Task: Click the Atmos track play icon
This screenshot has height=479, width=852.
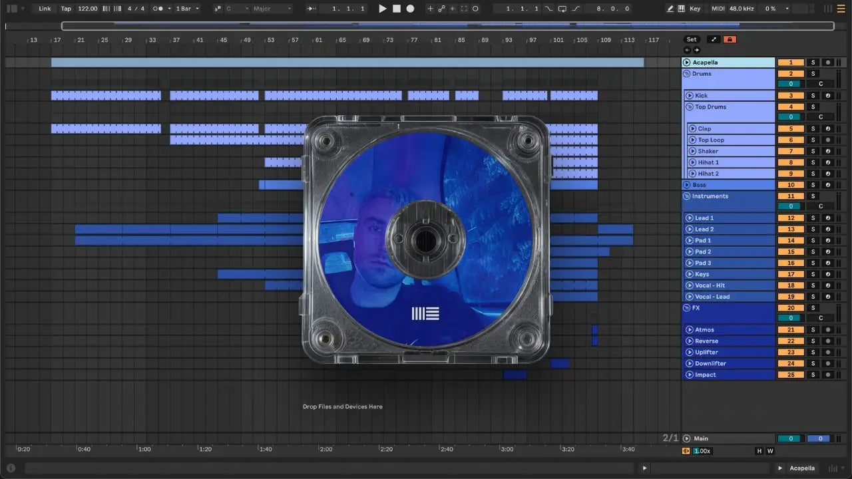Action: [690, 330]
